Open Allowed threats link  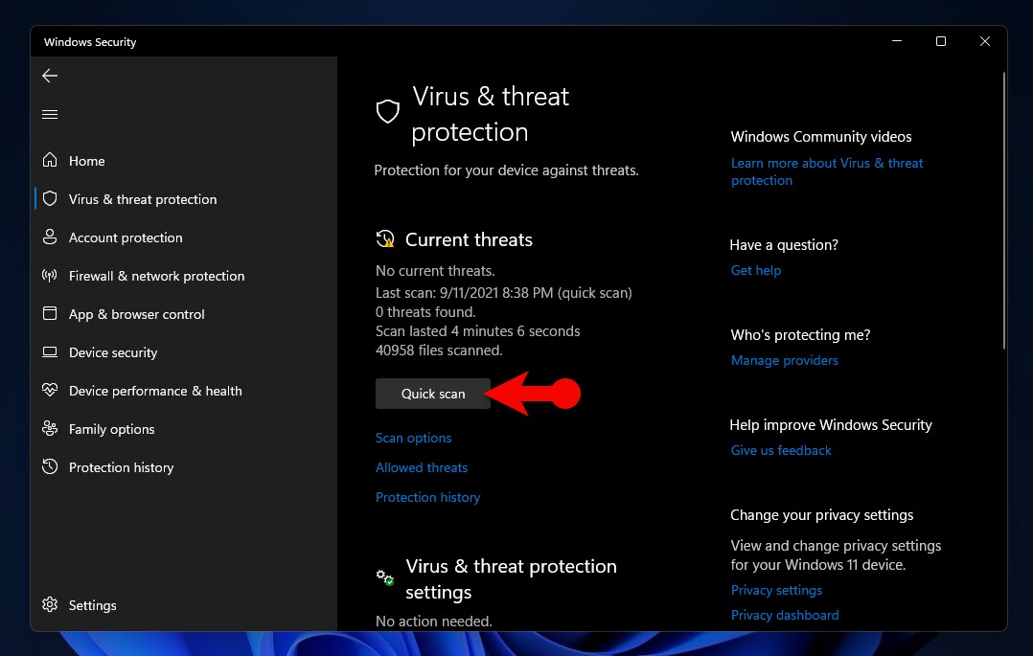[422, 467]
